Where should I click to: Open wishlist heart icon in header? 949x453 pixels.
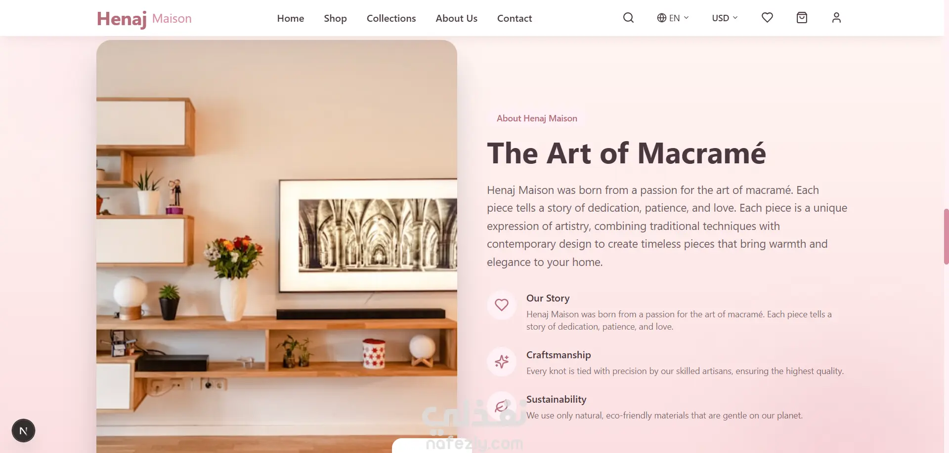pyautogui.click(x=767, y=18)
